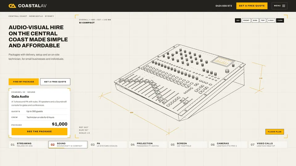
Task: Select the ISO view toggle
Action: click(x=238, y=20)
